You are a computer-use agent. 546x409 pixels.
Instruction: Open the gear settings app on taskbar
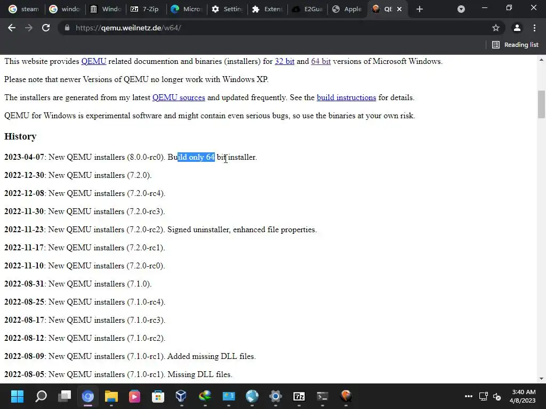tap(276, 396)
